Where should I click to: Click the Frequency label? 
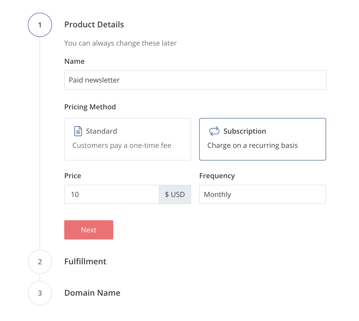(217, 176)
